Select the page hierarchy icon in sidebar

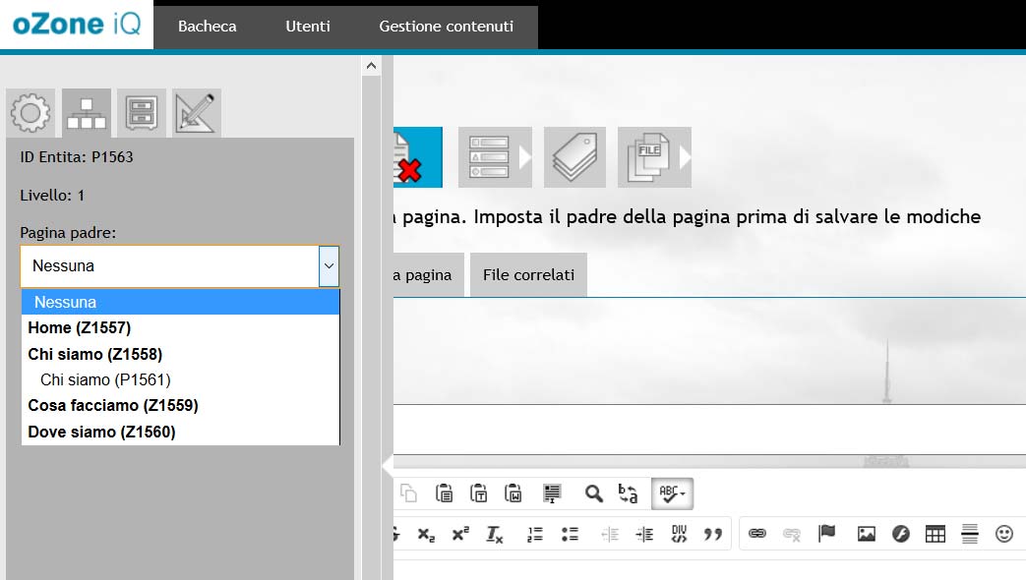coord(86,112)
